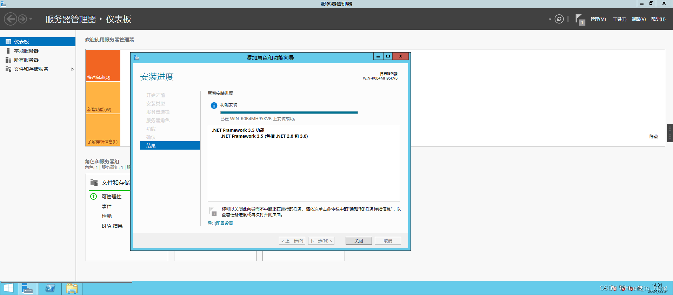Click the ".NET Framework 3.5 功能" result row
This screenshot has height=295, width=673.
point(238,130)
